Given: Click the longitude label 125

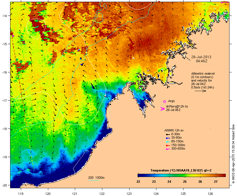Looking at the screenshot, I should point(183,194).
